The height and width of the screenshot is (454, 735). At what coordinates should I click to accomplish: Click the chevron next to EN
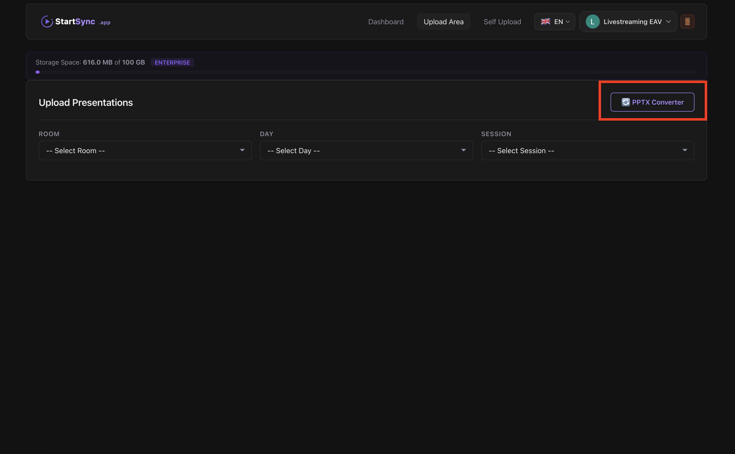click(x=568, y=22)
